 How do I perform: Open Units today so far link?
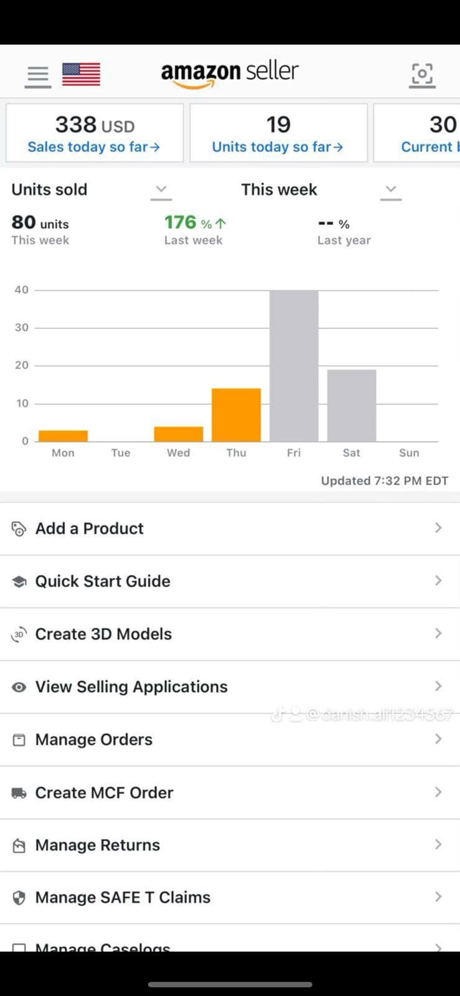[x=278, y=147]
